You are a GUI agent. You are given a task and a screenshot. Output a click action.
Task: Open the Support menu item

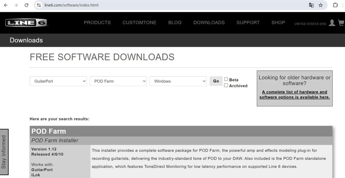coord(248,22)
